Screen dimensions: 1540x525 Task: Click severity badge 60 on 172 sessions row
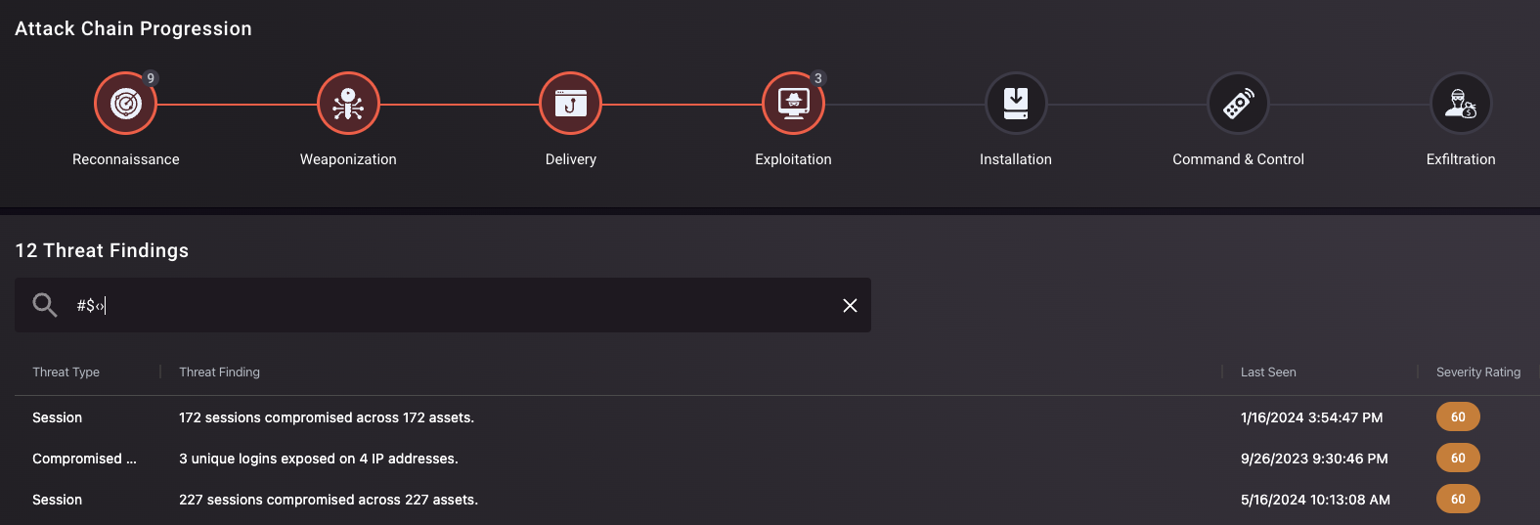[1458, 416]
